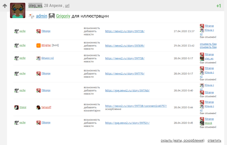Click Юлька с н2 avatar in target column
The width and height of the screenshot is (227, 145).
pyautogui.click(x=38, y=58)
